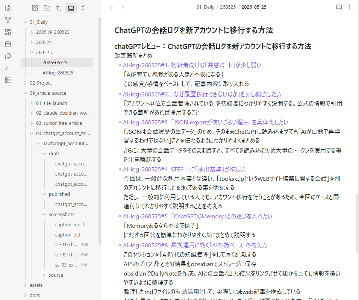Open link AI-log-260525#1 共感パート
This screenshot has height=300, width=359.
point(192,65)
